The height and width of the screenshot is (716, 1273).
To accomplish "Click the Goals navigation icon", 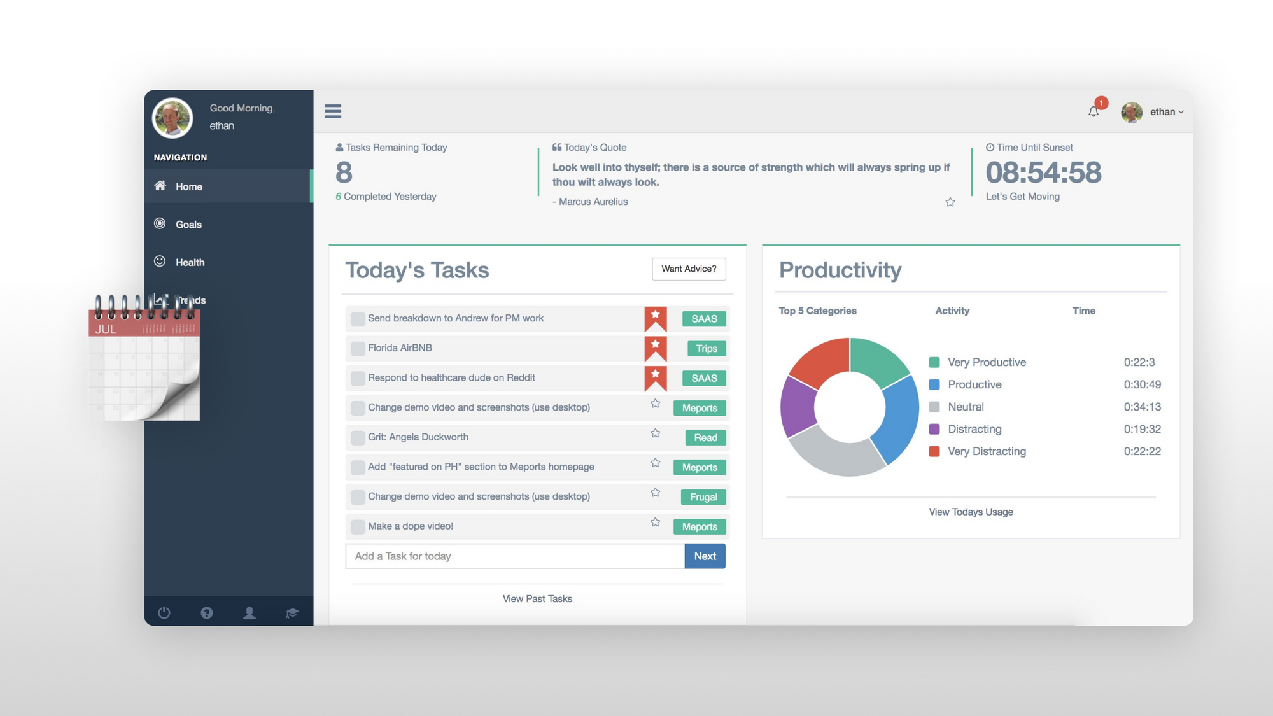I will click(161, 223).
